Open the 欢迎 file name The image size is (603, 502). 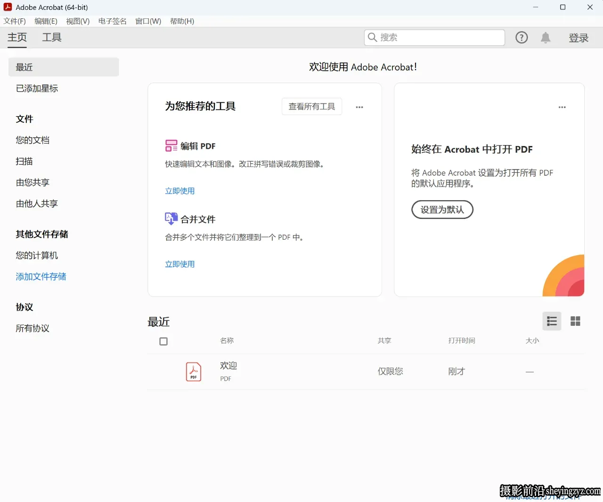click(x=228, y=365)
